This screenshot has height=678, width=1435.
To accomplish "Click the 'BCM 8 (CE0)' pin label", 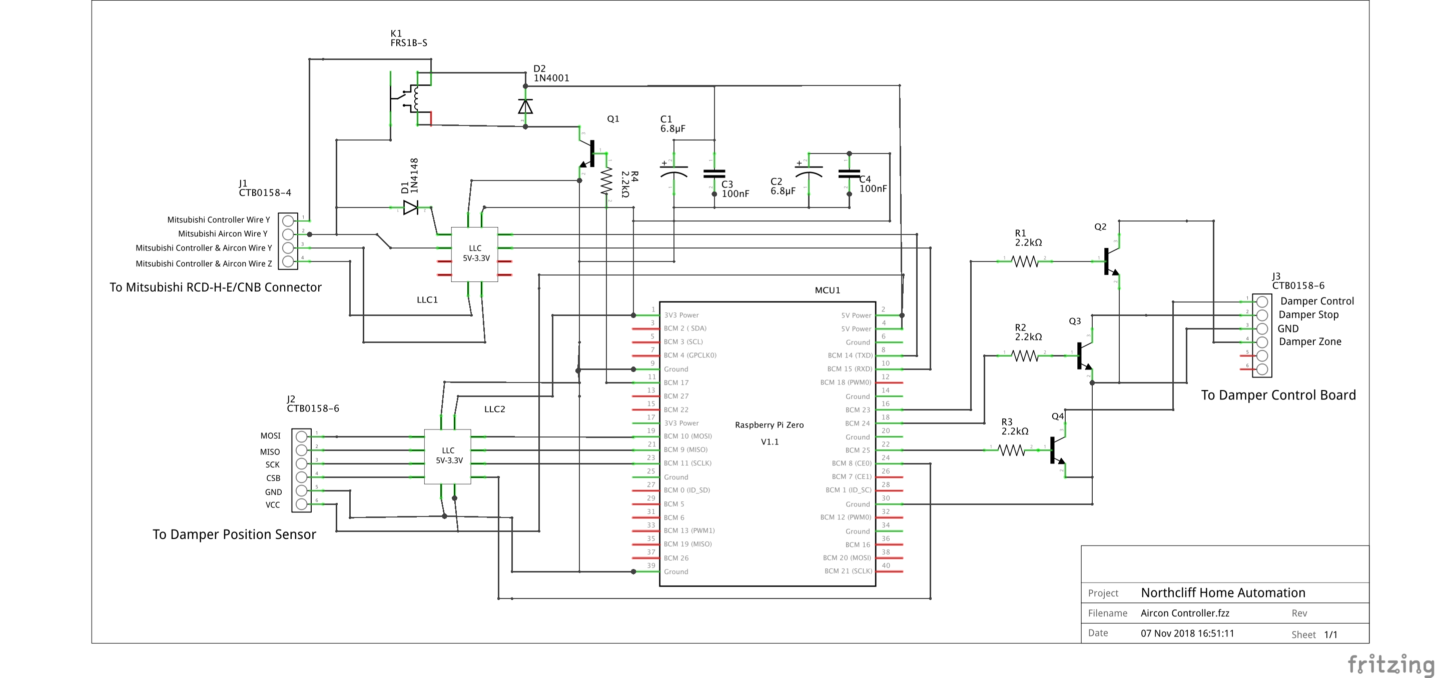I will tap(851, 463).
